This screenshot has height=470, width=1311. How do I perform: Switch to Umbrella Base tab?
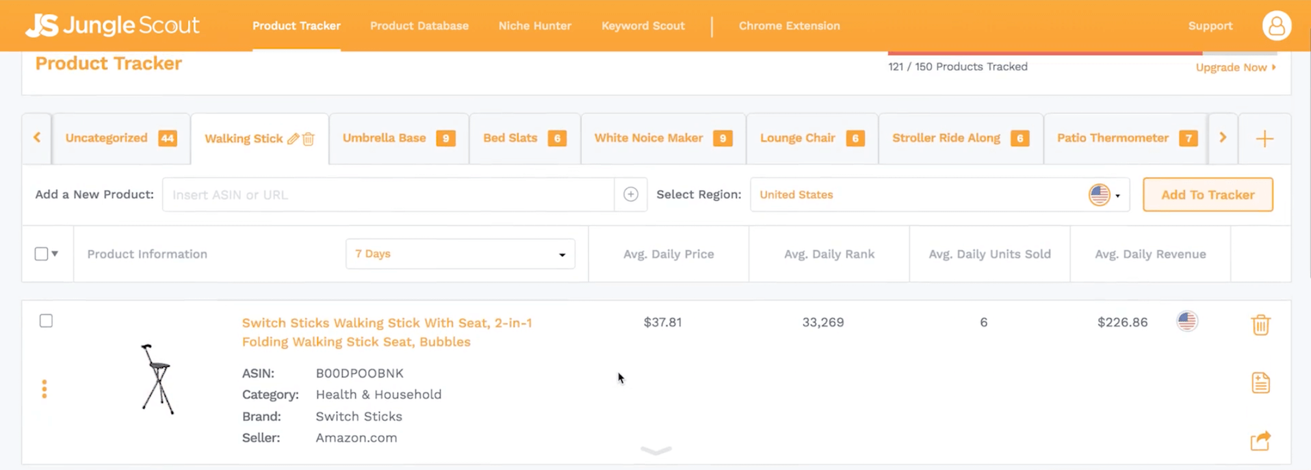[399, 139]
